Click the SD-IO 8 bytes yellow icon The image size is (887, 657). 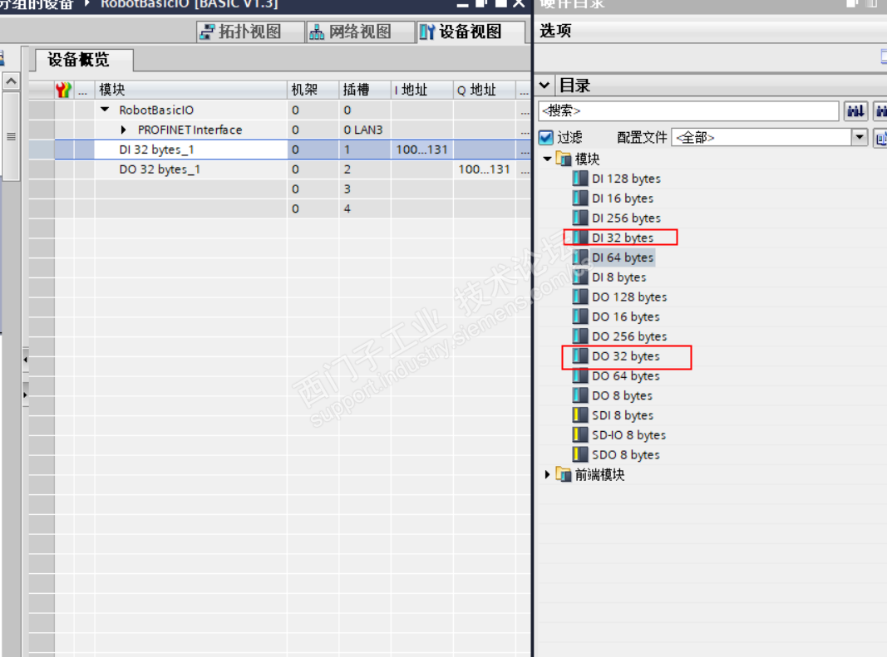tap(579, 435)
